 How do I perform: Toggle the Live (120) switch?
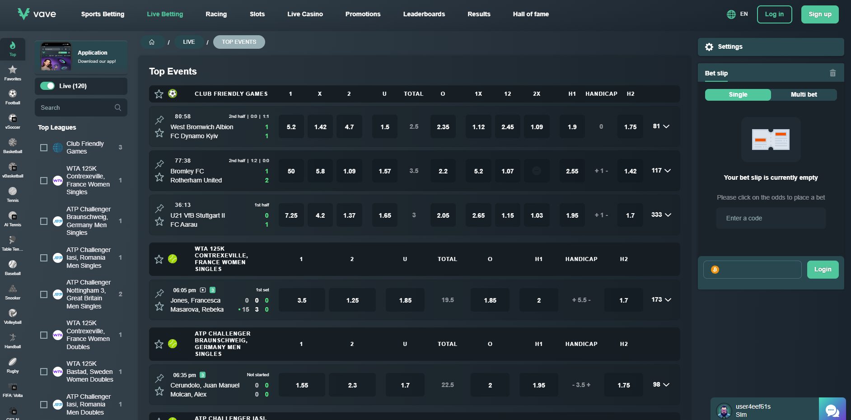(x=47, y=86)
